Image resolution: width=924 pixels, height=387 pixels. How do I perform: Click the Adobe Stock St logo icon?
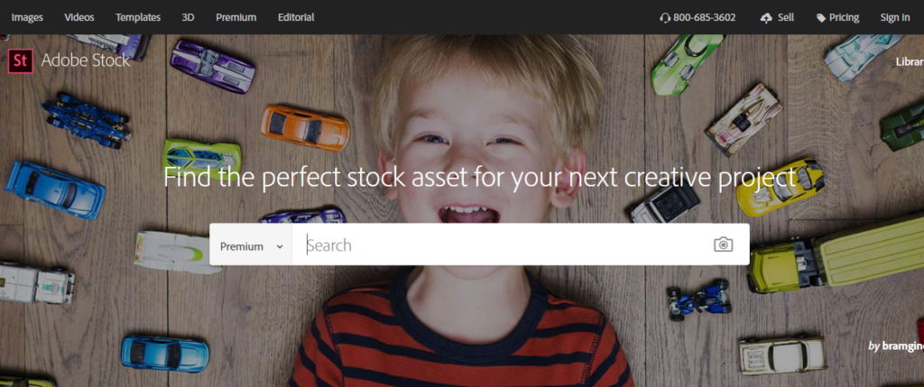tap(21, 60)
